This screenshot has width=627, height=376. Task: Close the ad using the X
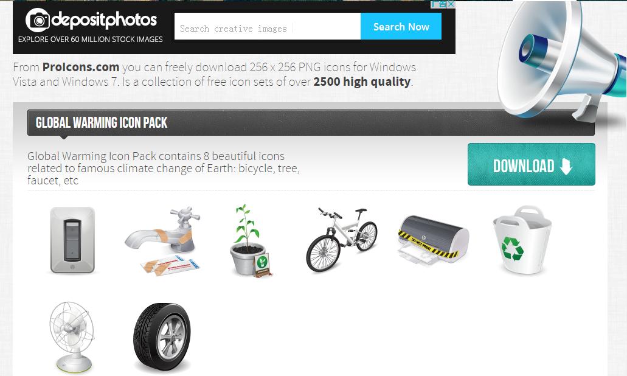[451, 4]
